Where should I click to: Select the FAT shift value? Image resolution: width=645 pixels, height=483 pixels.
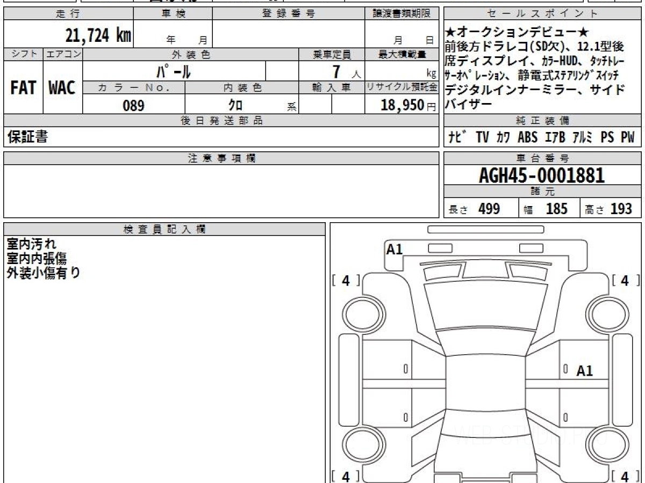(23, 87)
